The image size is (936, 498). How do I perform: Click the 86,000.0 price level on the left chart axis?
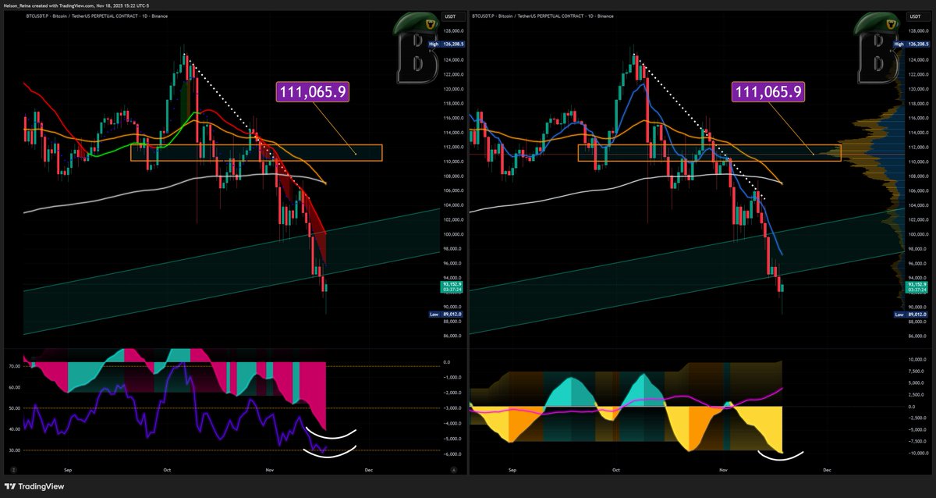(453, 336)
